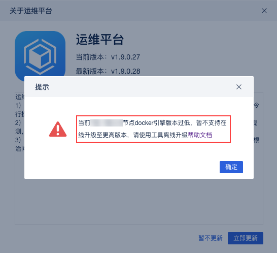
Task: Click the large 运维平台 heading
Action: (x=100, y=40)
